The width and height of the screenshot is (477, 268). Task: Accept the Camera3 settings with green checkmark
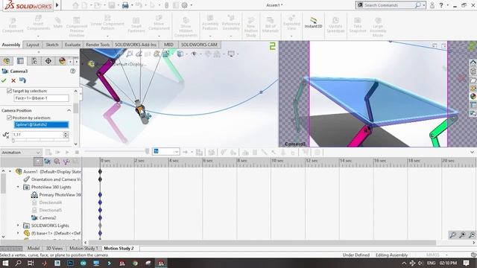click(x=4, y=80)
